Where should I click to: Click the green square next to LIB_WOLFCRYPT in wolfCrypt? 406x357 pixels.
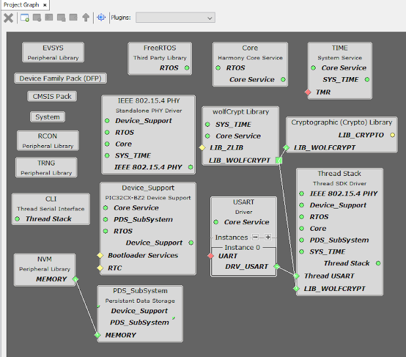click(279, 160)
